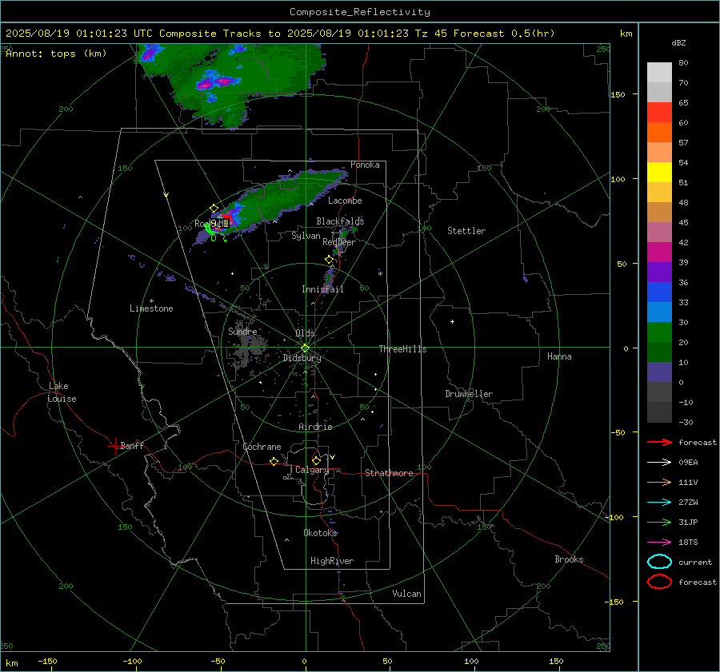720x672 pixels.
Task: Click the 'Annot: tops (km)' annotation label
Action: tap(56, 54)
